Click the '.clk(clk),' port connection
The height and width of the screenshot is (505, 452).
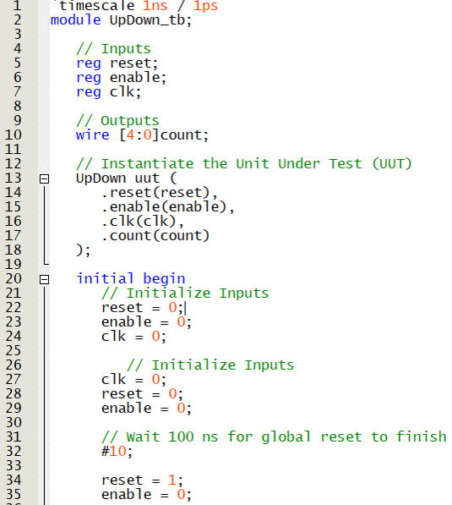point(143,222)
